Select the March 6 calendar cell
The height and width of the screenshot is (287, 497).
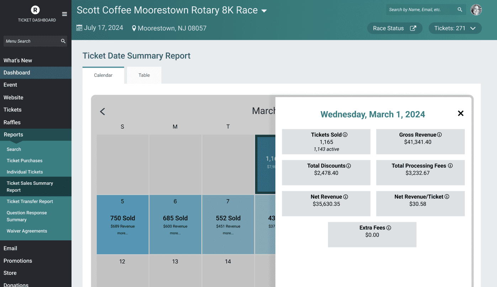coord(175,224)
